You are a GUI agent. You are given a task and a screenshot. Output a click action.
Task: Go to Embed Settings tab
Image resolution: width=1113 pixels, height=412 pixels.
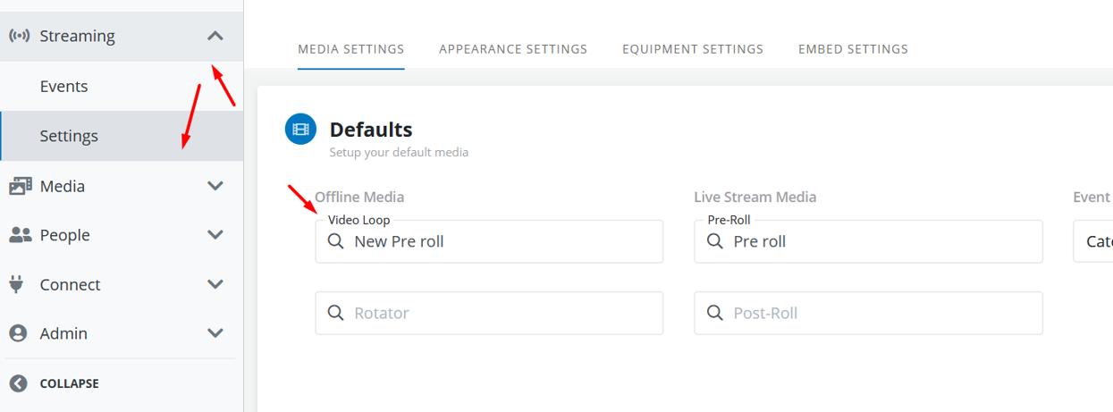(853, 49)
